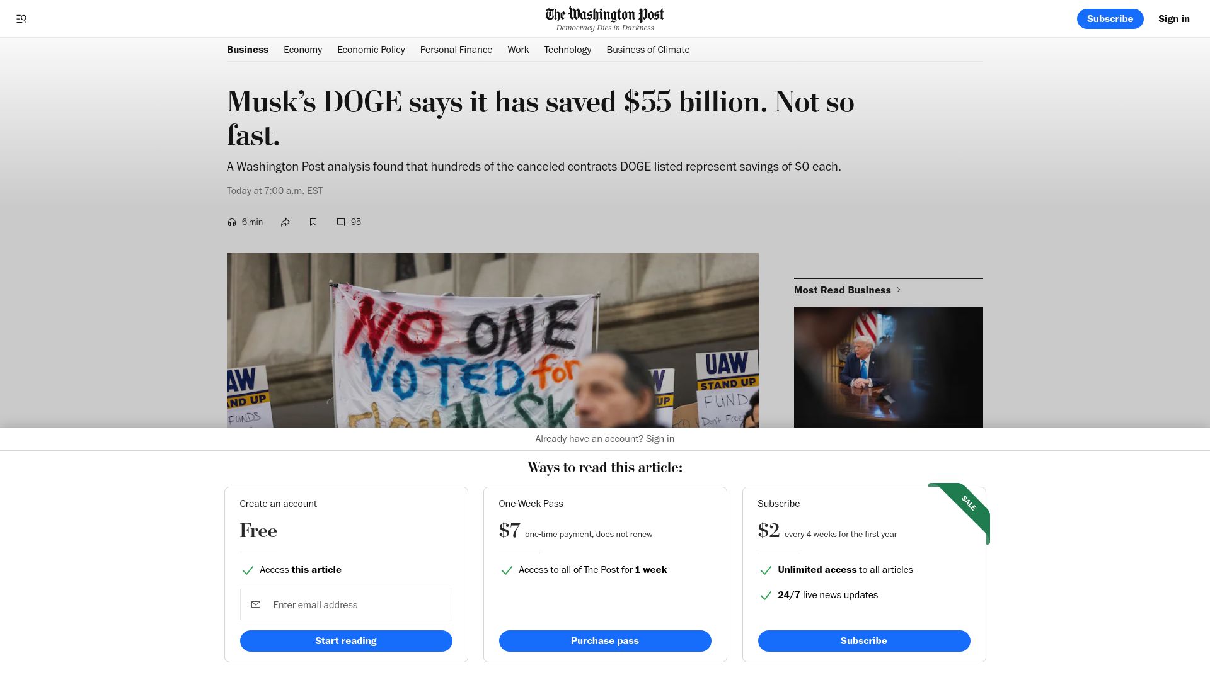Expand Most Read Business chevron arrow
The height and width of the screenshot is (680, 1210).
coord(899,290)
